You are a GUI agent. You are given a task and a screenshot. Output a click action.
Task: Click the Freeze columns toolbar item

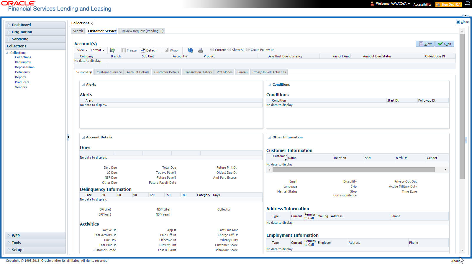pyautogui.click(x=129, y=50)
